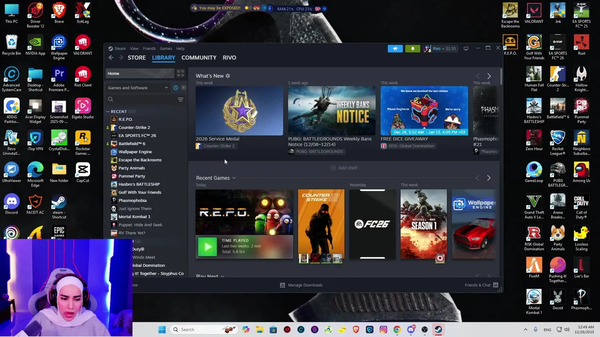Switch to the COMMUNITY tab

199,58
